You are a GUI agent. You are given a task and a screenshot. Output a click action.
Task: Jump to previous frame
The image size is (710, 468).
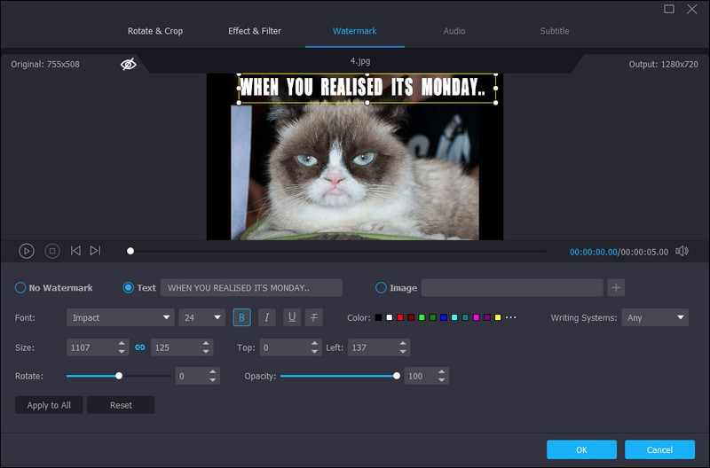tap(75, 251)
